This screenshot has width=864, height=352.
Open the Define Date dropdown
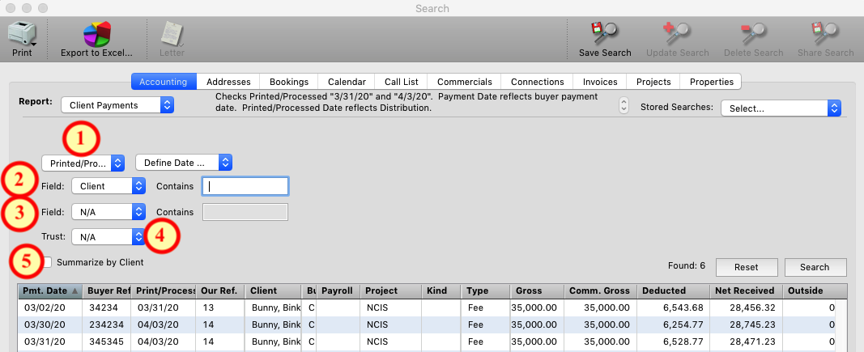click(184, 163)
